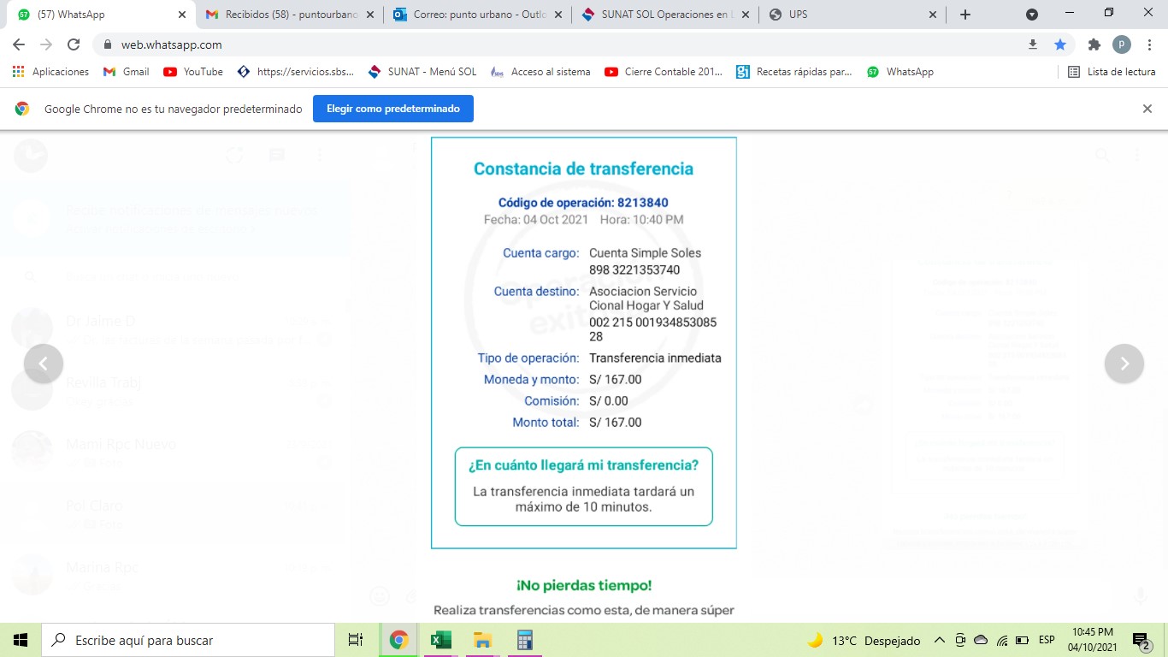The width and height of the screenshot is (1168, 657).
Task: Open the Lista de lectura panel
Action: click(1112, 72)
